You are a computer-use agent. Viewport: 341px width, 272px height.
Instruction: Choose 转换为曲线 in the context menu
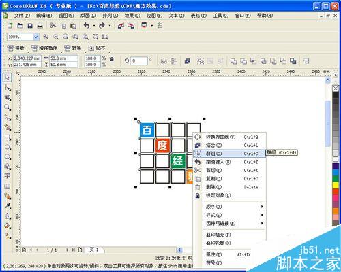pos(229,137)
